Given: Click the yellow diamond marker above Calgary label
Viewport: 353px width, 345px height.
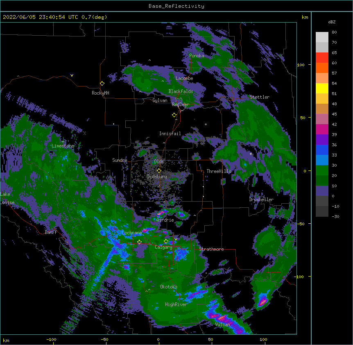Looking at the screenshot, I should [166, 241].
